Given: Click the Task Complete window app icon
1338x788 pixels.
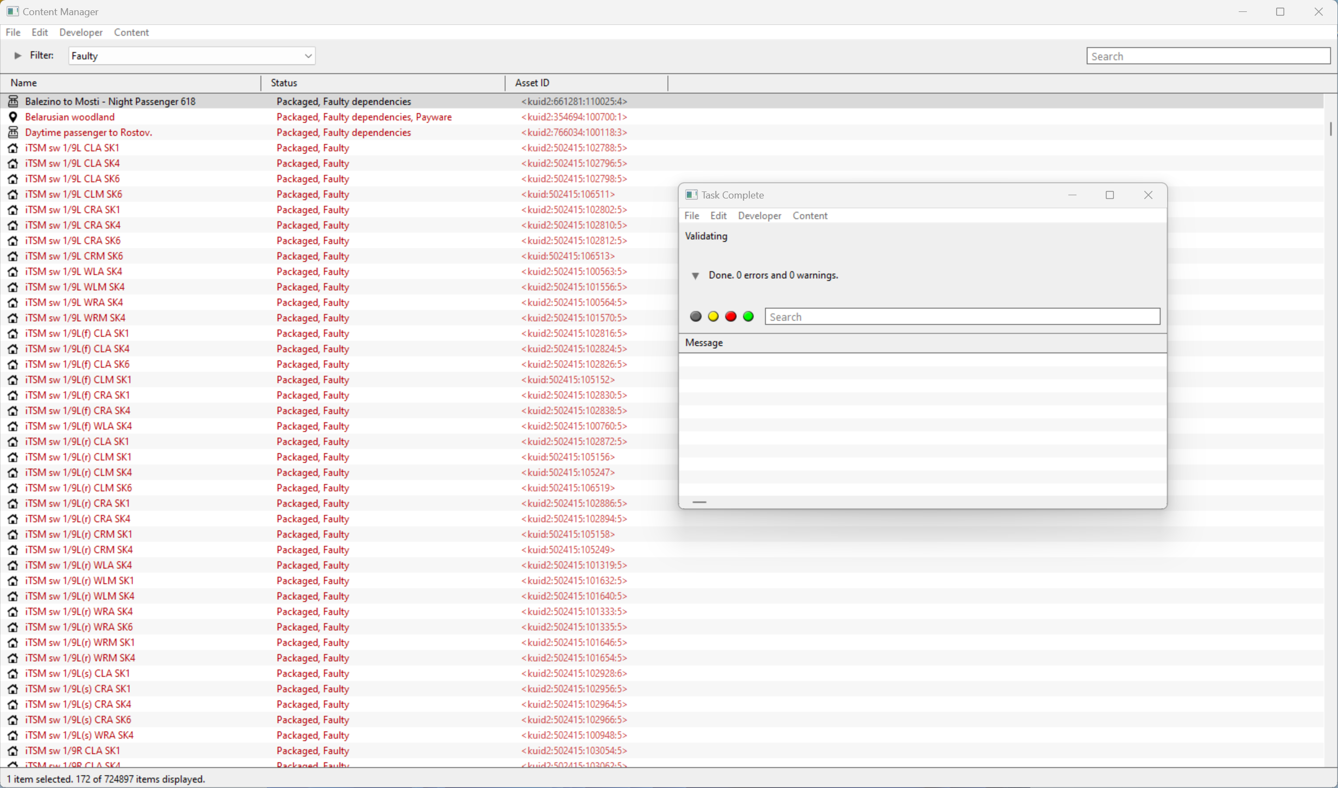Looking at the screenshot, I should pos(691,195).
